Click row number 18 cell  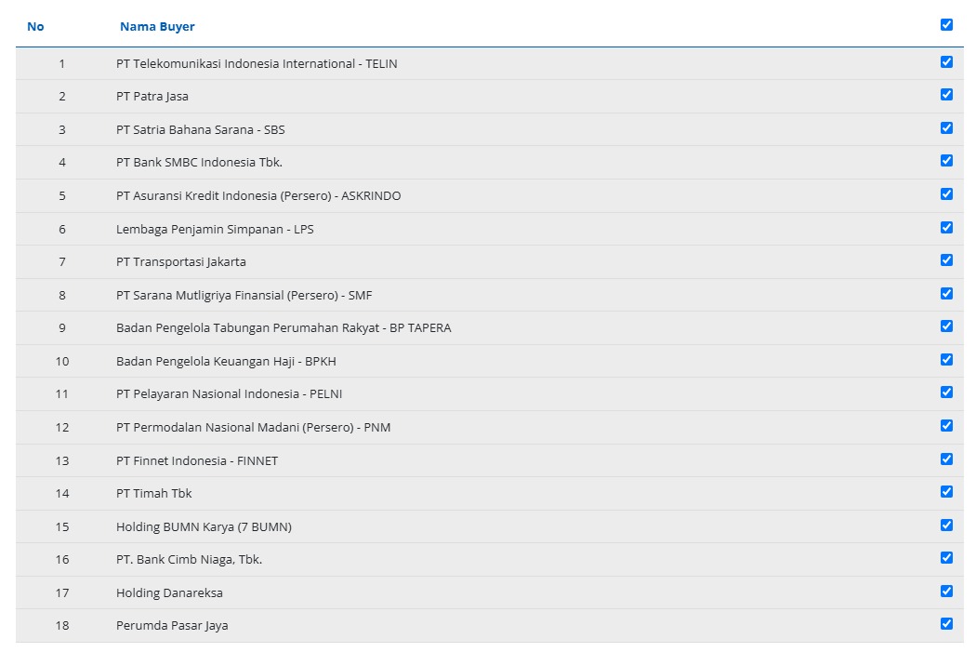pos(62,626)
